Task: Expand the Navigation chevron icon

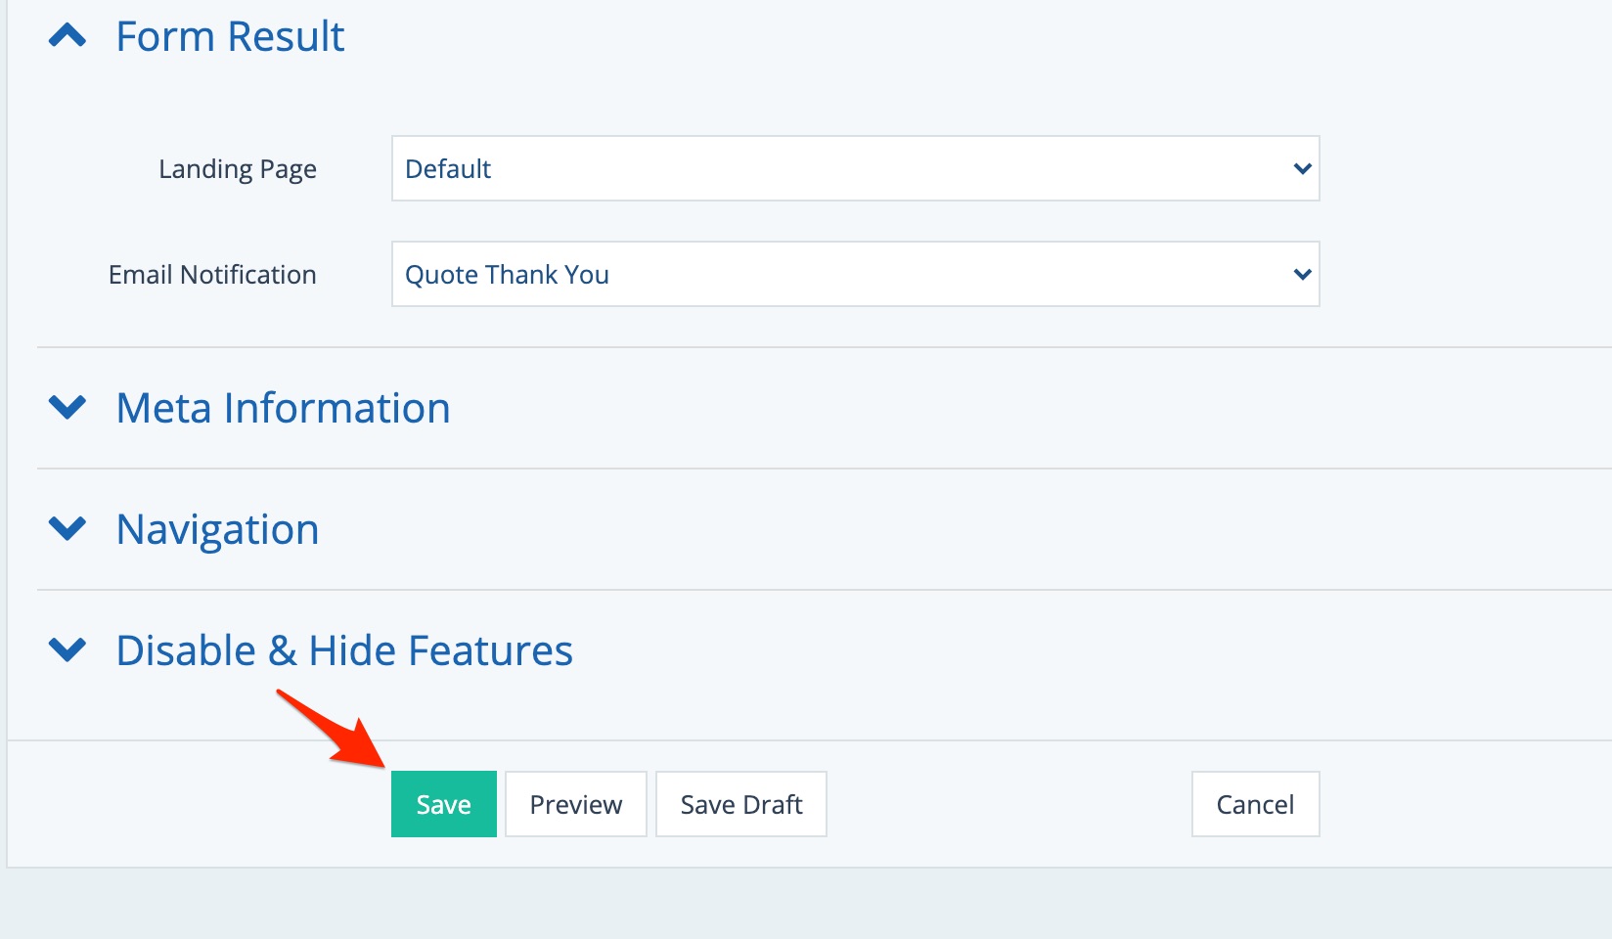Action: 67,528
